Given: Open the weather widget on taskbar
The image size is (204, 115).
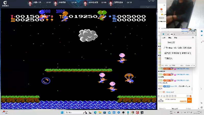Looking at the screenshot, I should (x=5, y=112).
